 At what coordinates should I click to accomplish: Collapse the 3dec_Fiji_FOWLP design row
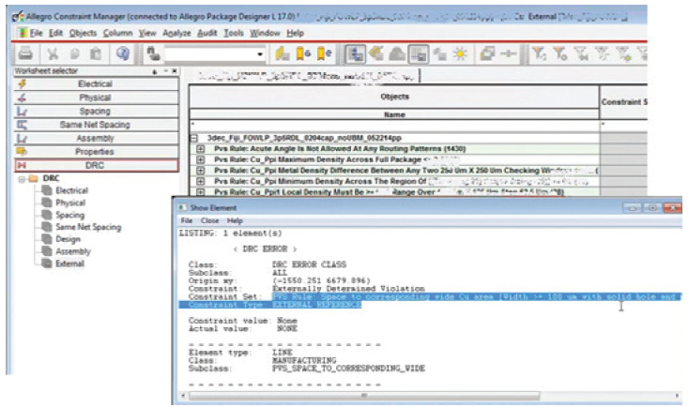coord(194,138)
